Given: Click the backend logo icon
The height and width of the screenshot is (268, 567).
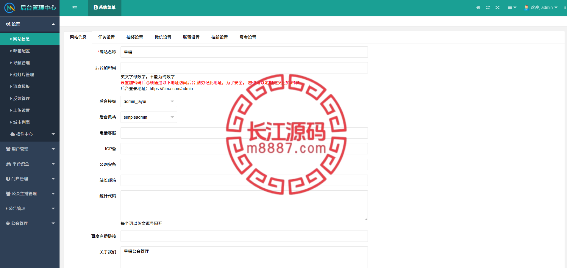Looking at the screenshot, I should pyautogui.click(x=10, y=8).
